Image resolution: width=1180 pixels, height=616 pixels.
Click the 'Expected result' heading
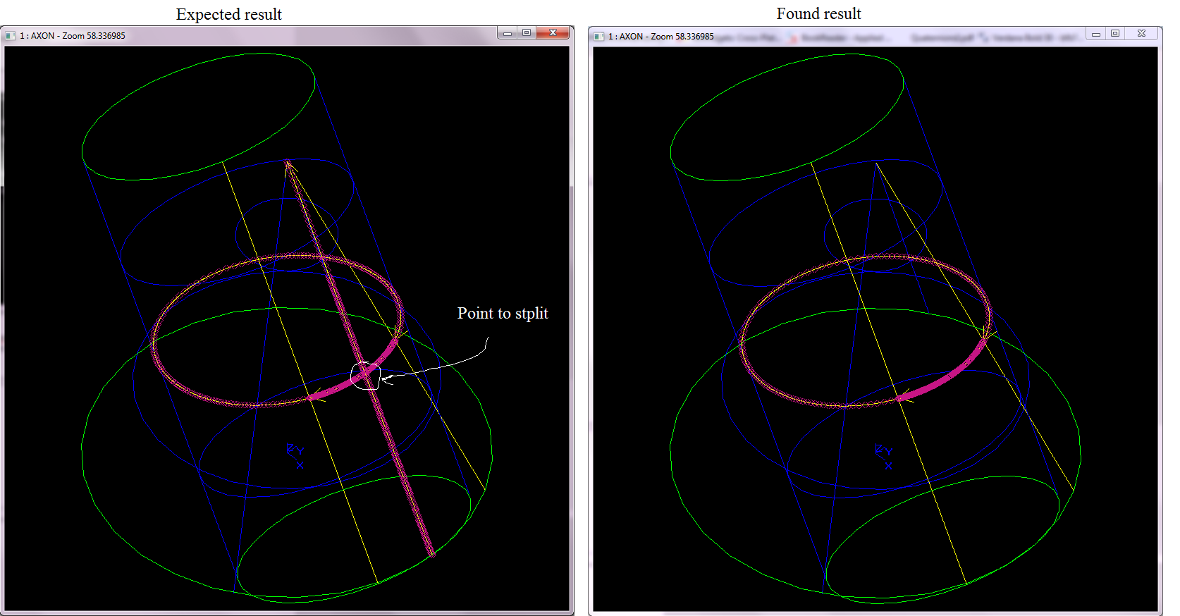(228, 14)
